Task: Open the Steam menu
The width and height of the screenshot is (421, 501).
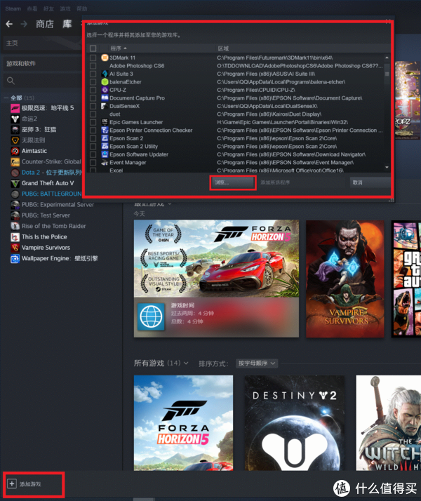Action: (x=13, y=8)
